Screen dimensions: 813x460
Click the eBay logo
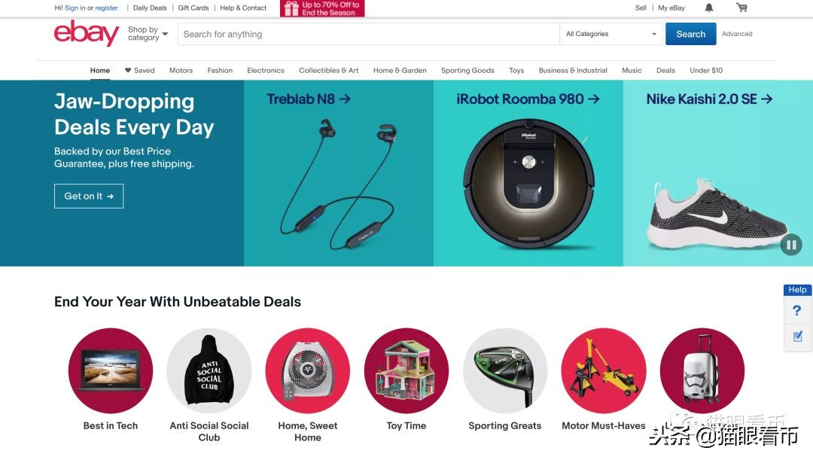(86, 34)
